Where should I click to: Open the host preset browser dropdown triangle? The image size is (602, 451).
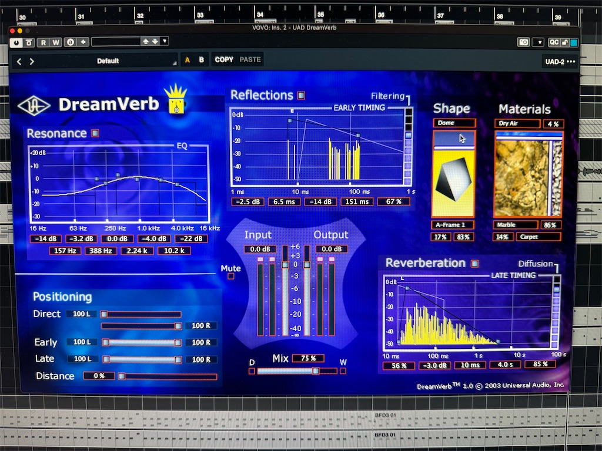pyautogui.click(x=165, y=41)
